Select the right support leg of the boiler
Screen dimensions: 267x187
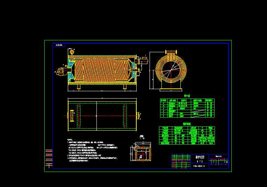click(125, 87)
